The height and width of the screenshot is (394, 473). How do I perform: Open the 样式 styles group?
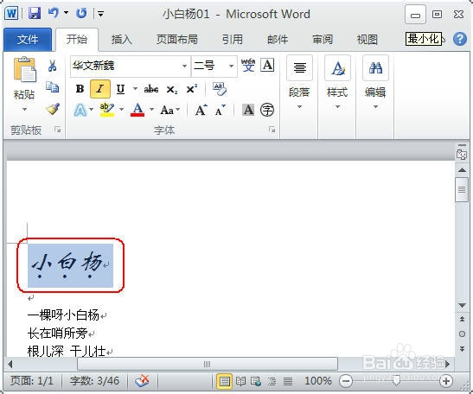tap(337, 83)
